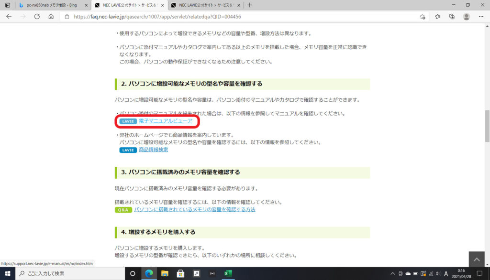Open the Edge profile avatar
Viewport: 490px width, 280px height.
(x=466, y=16)
